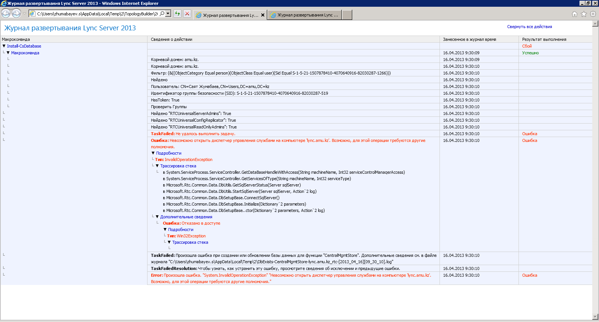Click the Internet Explorer icon in the title bar
The height and width of the screenshot is (322, 599).
(x=4, y=3)
